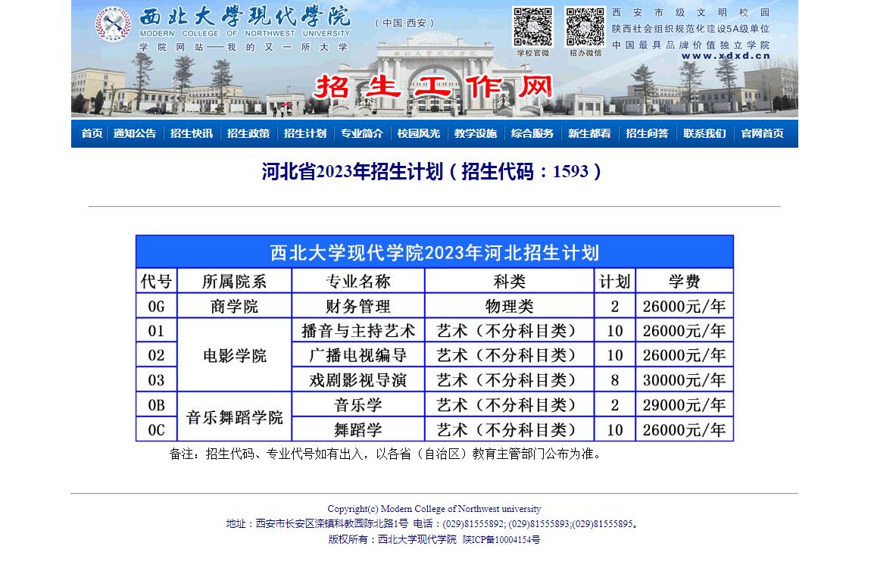Click the 播音与主持艺术 major cell
871x568 pixels.
[358, 331]
